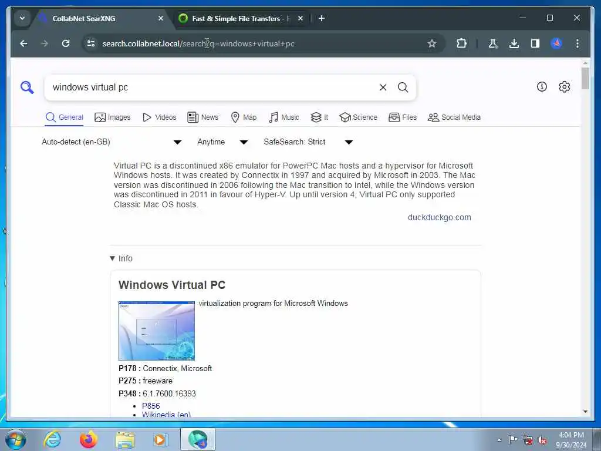This screenshot has height=451, width=601.
Task: Select the It search category
Action: (x=319, y=117)
